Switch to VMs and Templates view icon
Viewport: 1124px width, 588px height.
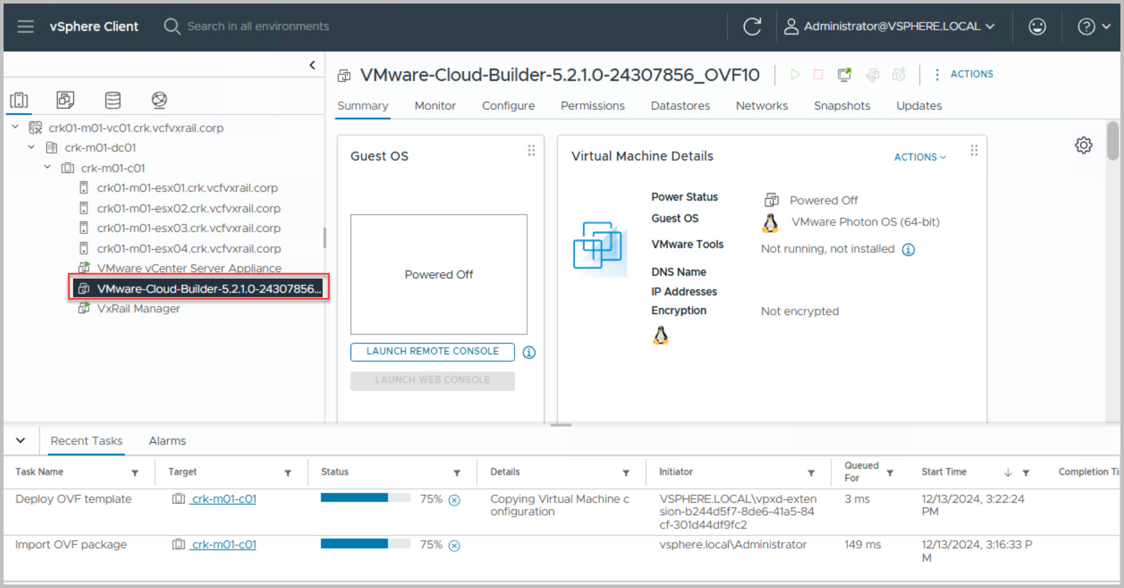click(65, 100)
